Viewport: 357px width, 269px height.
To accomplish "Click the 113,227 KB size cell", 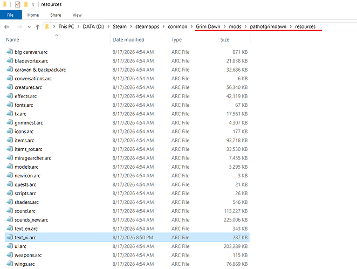I will (236, 211).
